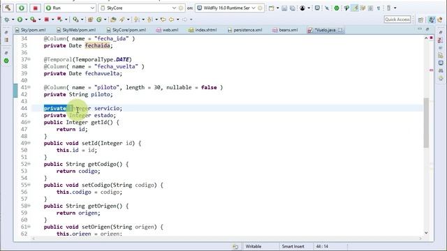Click the Last Edit Location icon
Screen dimensions: 447x251
pos(163,20)
